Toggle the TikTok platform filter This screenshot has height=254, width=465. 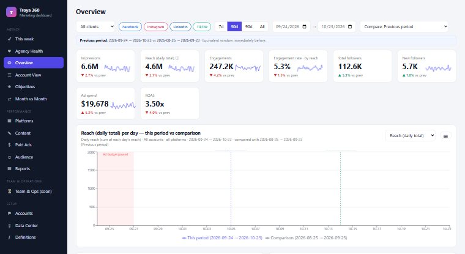tap(202, 27)
